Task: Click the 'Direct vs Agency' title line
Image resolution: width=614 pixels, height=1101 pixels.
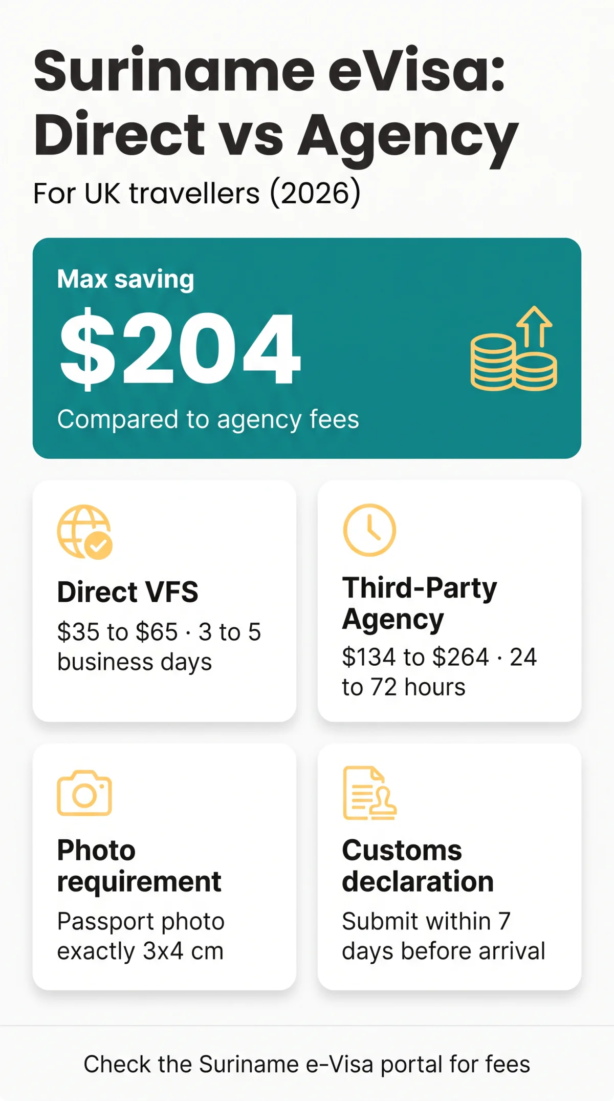Action: 276,136
